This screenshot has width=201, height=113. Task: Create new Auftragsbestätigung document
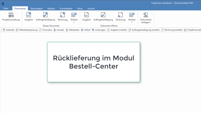pos(45,17)
